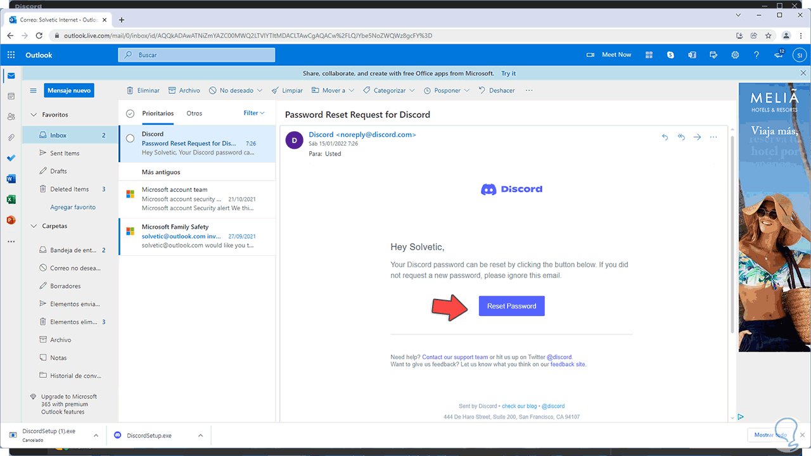Open the Microsoft account team email
Viewport: 811px width, 456px height.
[x=197, y=199]
